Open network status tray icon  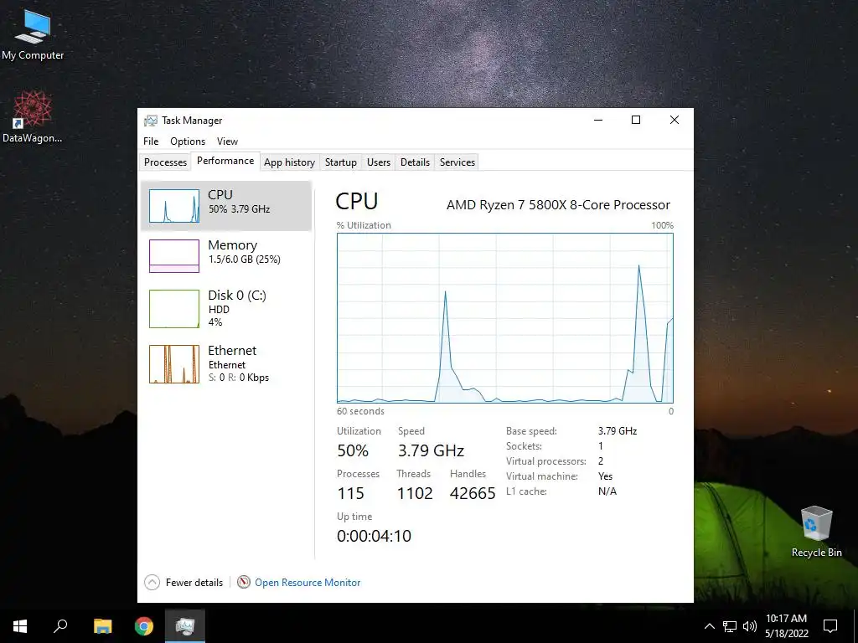(730, 626)
